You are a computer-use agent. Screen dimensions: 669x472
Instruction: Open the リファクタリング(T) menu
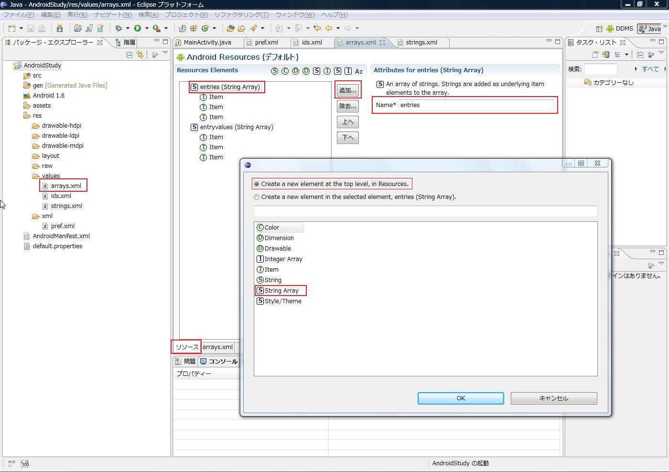click(242, 15)
